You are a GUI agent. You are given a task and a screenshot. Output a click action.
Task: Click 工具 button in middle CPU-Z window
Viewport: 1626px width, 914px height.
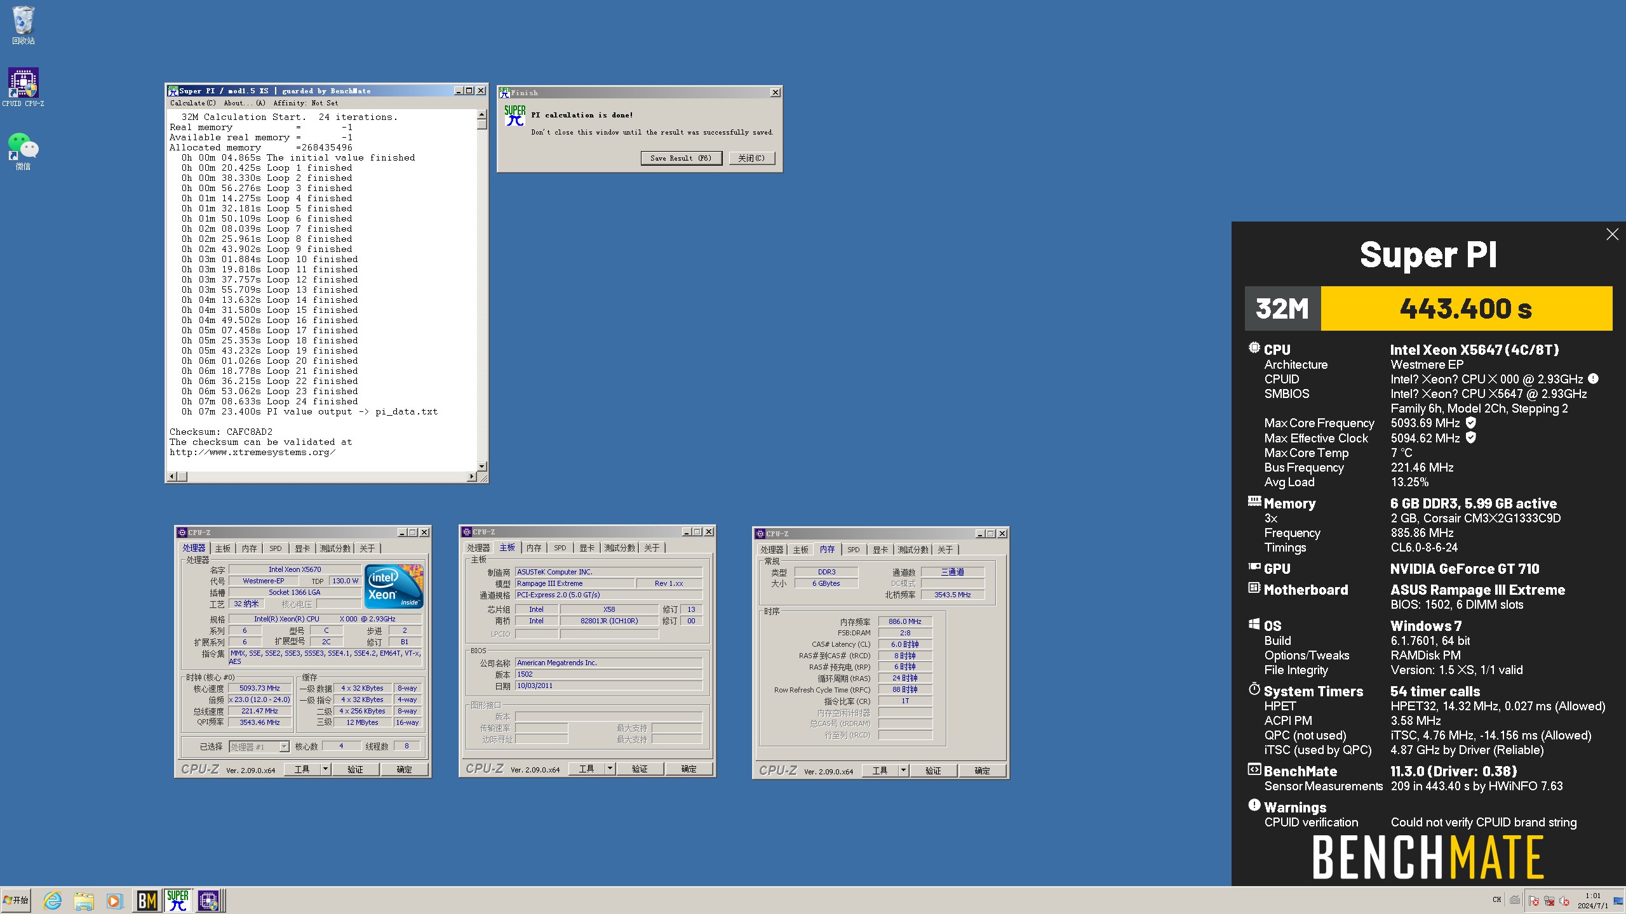[x=586, y=769]
